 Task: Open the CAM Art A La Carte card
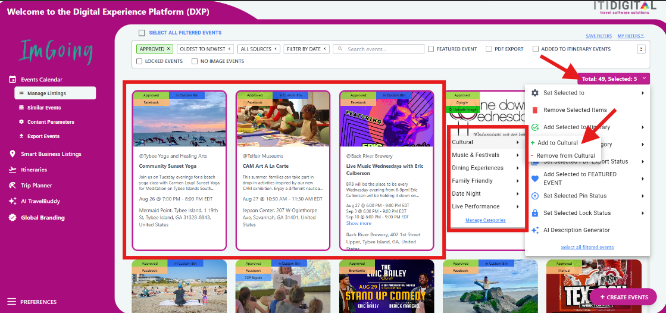coord(283,170)
